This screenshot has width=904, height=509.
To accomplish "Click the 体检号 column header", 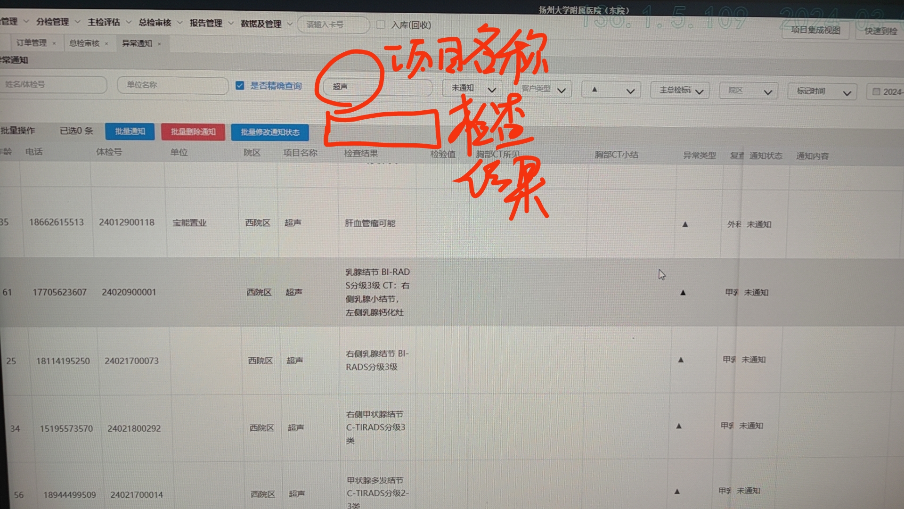I will coord(109,152).
